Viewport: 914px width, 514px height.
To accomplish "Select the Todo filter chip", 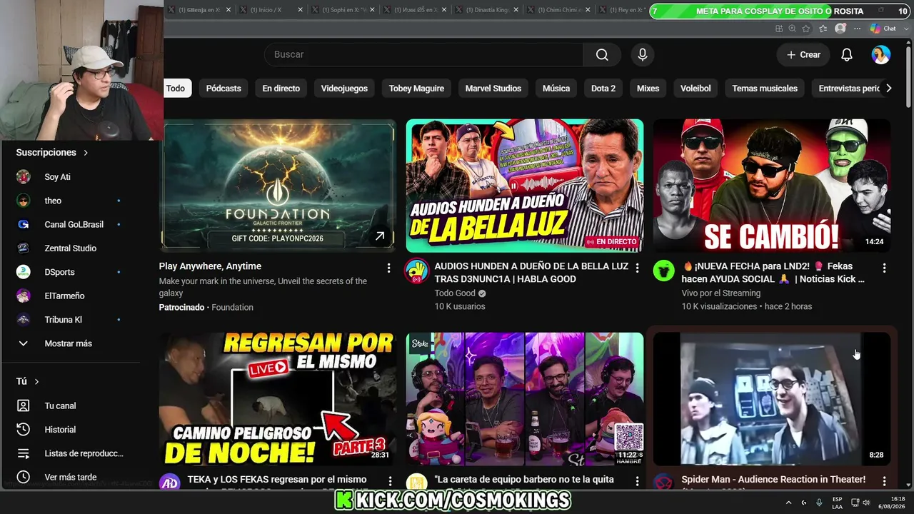I will (176, 89).
